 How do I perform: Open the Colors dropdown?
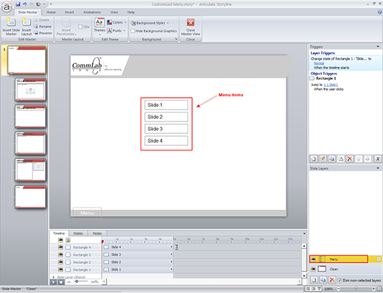117,22
